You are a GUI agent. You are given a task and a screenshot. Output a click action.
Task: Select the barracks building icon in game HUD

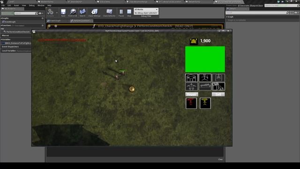tap(191, 78)
